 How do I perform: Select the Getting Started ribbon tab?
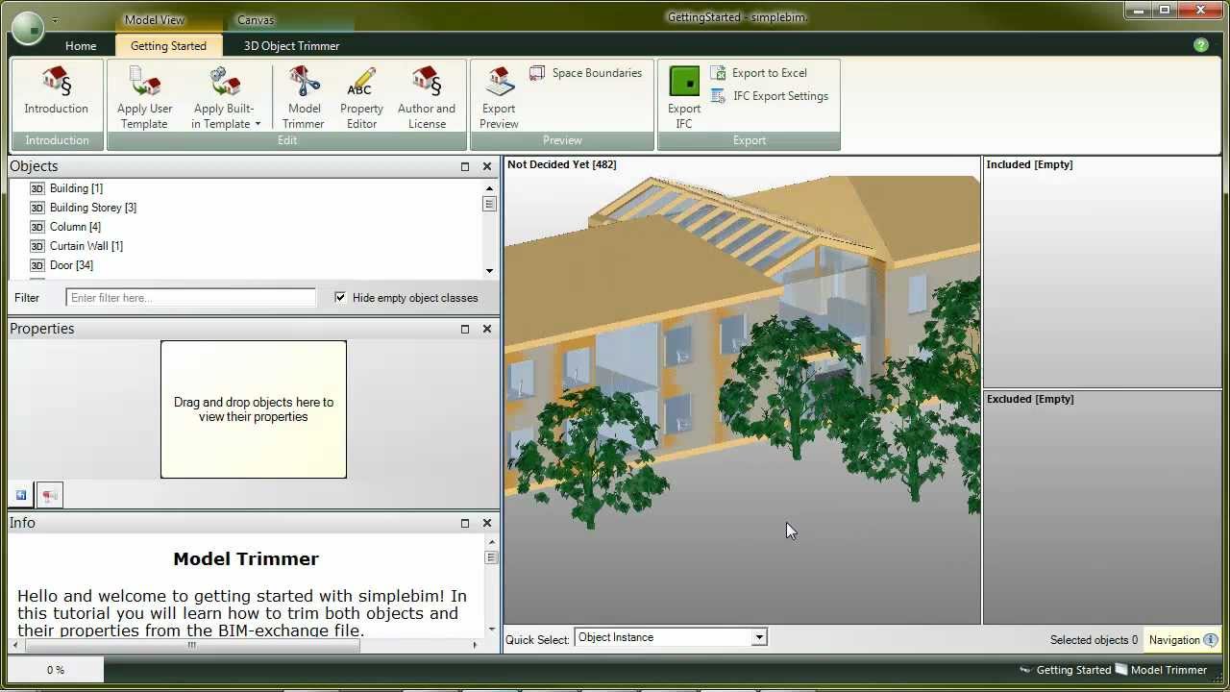(x=169, y=46)
